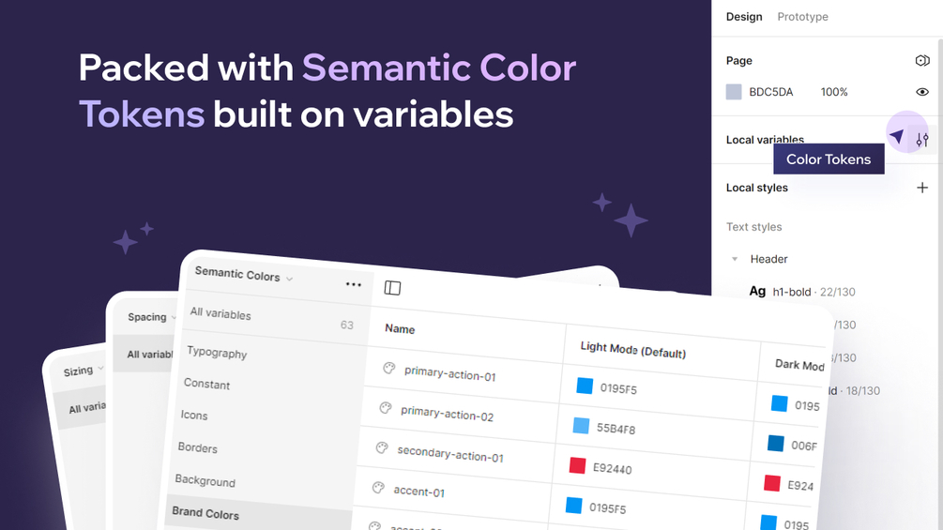This screenshot has height=530, width=943.
Task: Open Local variables settings icon
Action: [922, 140]
